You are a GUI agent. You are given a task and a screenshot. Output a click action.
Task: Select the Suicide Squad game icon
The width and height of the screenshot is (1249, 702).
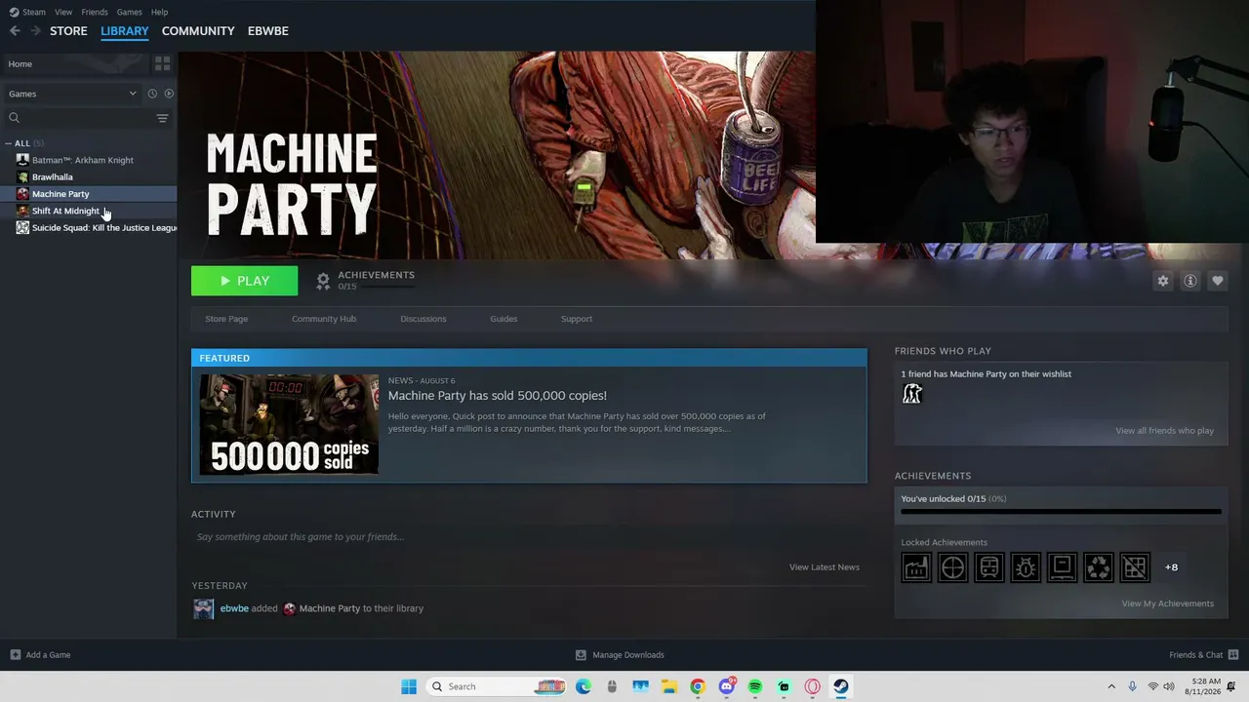pyautogui.click(x=22, y=227)
